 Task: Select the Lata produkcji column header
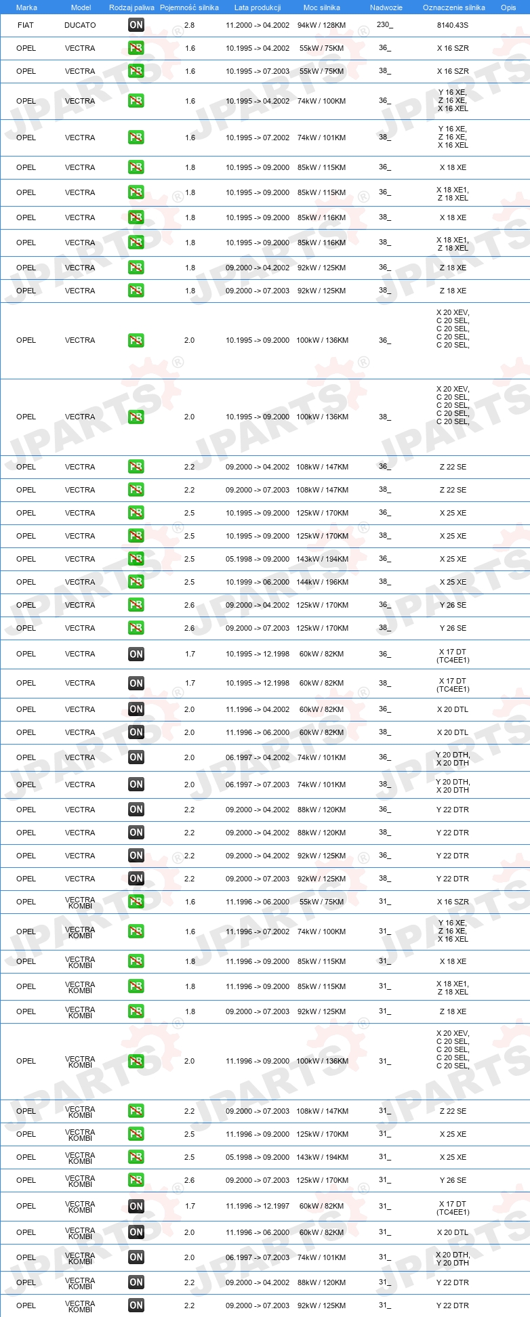[258, 7]
